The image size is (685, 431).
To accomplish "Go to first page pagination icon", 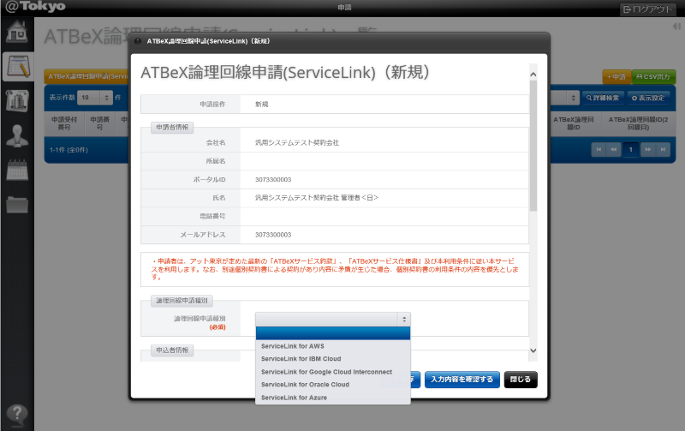I will 599,149.
